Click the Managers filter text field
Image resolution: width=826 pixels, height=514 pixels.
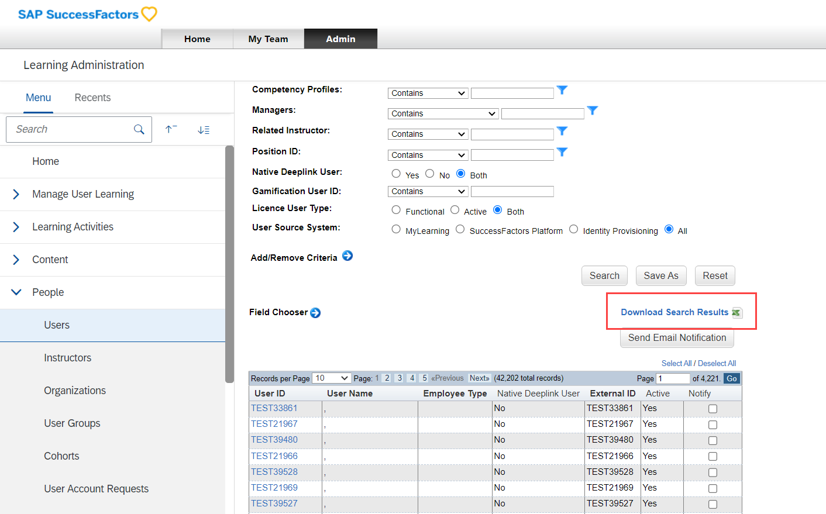point(543,113)
